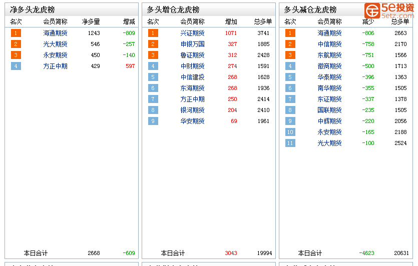Select the 华安期货 link
Image resolution: width=418 pixels, height=266 pixels.
(x=192, y=121)
